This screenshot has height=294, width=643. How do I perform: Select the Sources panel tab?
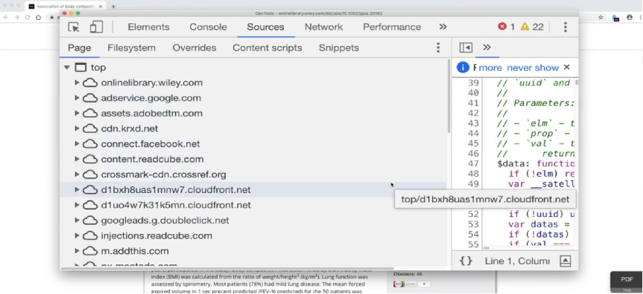(266, 27)
